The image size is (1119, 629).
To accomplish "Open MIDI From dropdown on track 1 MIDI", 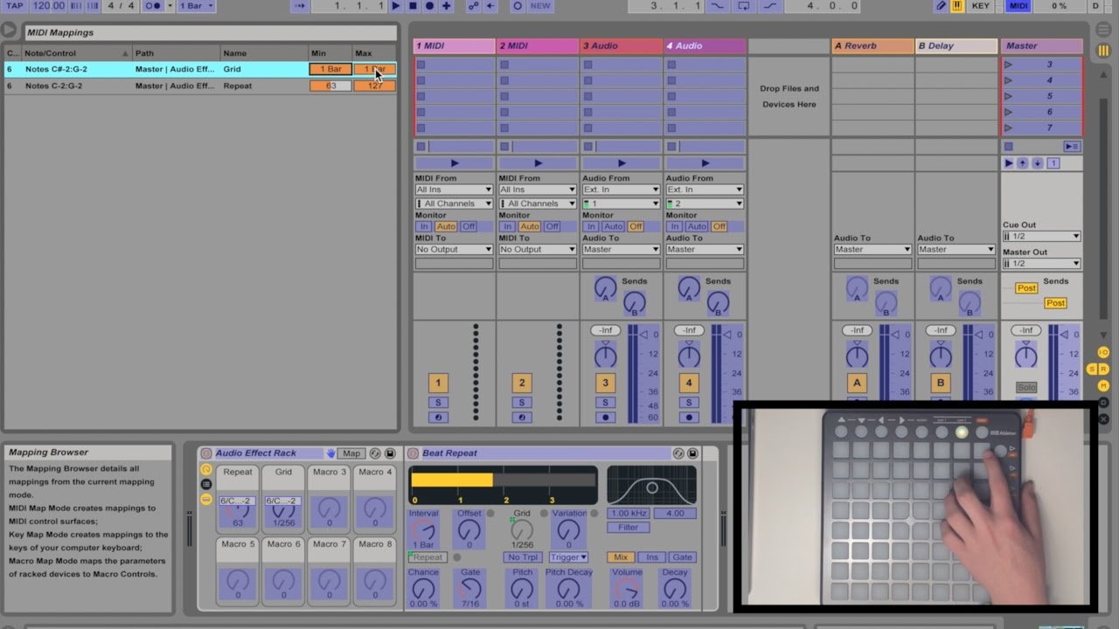I will coord(454,190).
